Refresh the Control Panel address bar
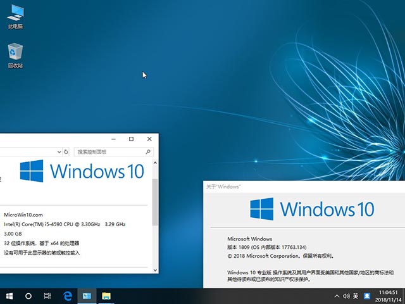 click(x=66, y=152)
